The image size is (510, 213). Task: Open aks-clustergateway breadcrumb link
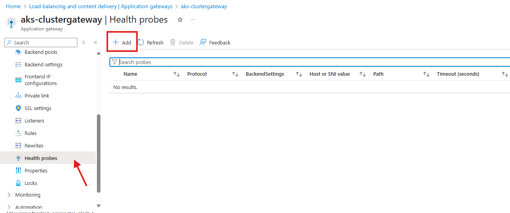pyautogui.click(x=204, y=6)
